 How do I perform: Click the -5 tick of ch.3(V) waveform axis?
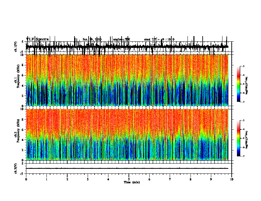click(x=22, y=173)
